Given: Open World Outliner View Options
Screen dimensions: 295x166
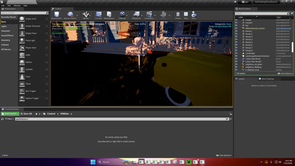Looking at the screenshot, I should pos(285,73).
